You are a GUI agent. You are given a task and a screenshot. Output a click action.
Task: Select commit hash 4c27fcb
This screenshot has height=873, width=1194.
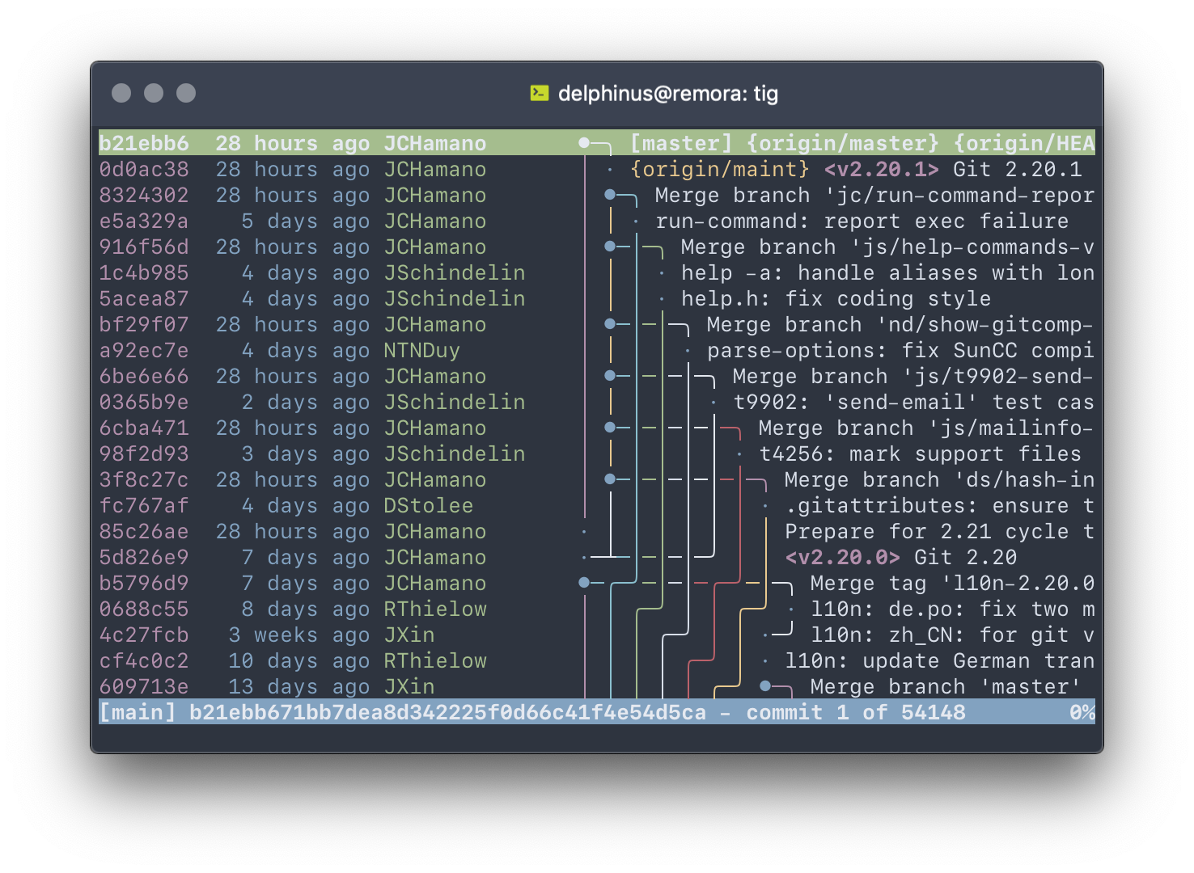[144, 635]
